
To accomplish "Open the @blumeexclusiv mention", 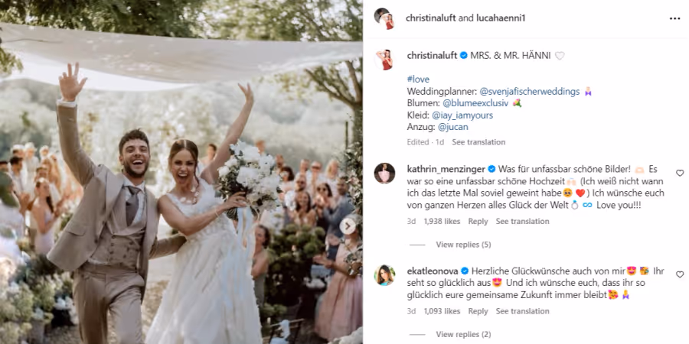I will click(475, 103).
